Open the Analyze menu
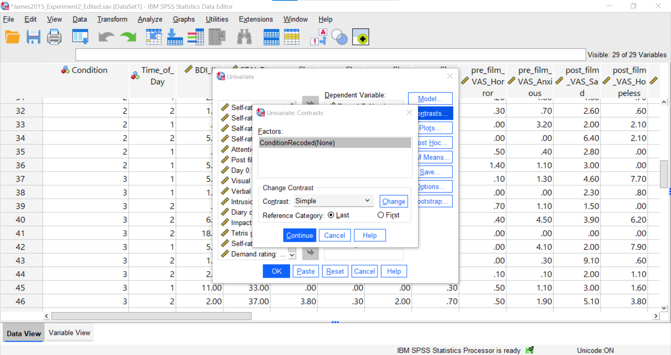The height and width of the screenshot is (355, 671). [150, 19]
